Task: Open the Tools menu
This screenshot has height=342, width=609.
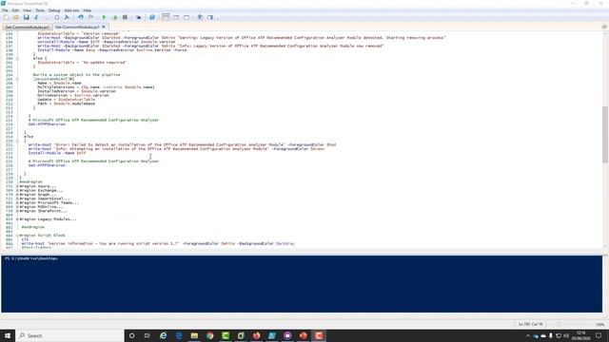Action: [40, 10]
